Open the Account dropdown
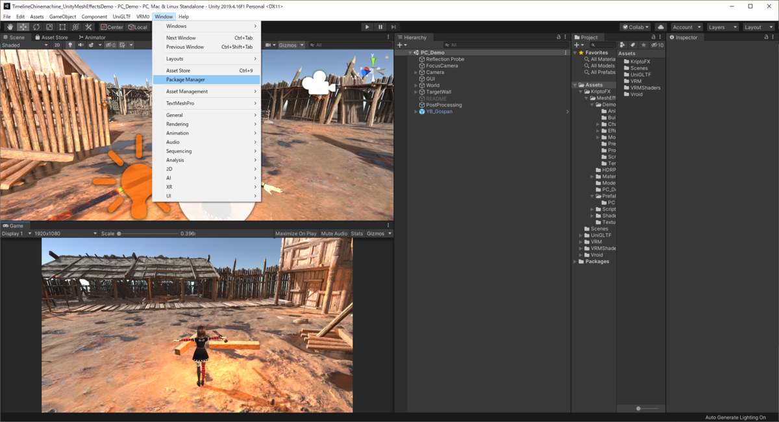Image resolution: width=779 pixels, height=422 pixels. click(686, 27)
